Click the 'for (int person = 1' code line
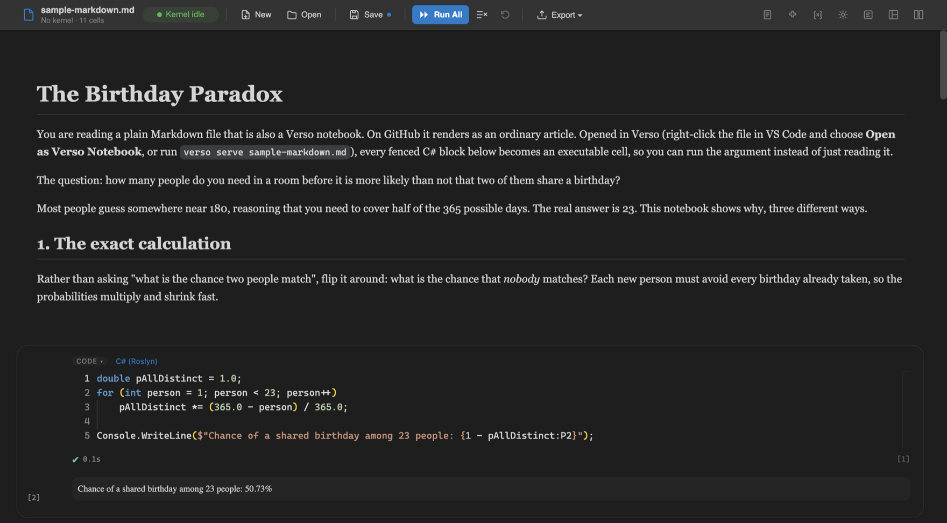 [x=216, y=393]
